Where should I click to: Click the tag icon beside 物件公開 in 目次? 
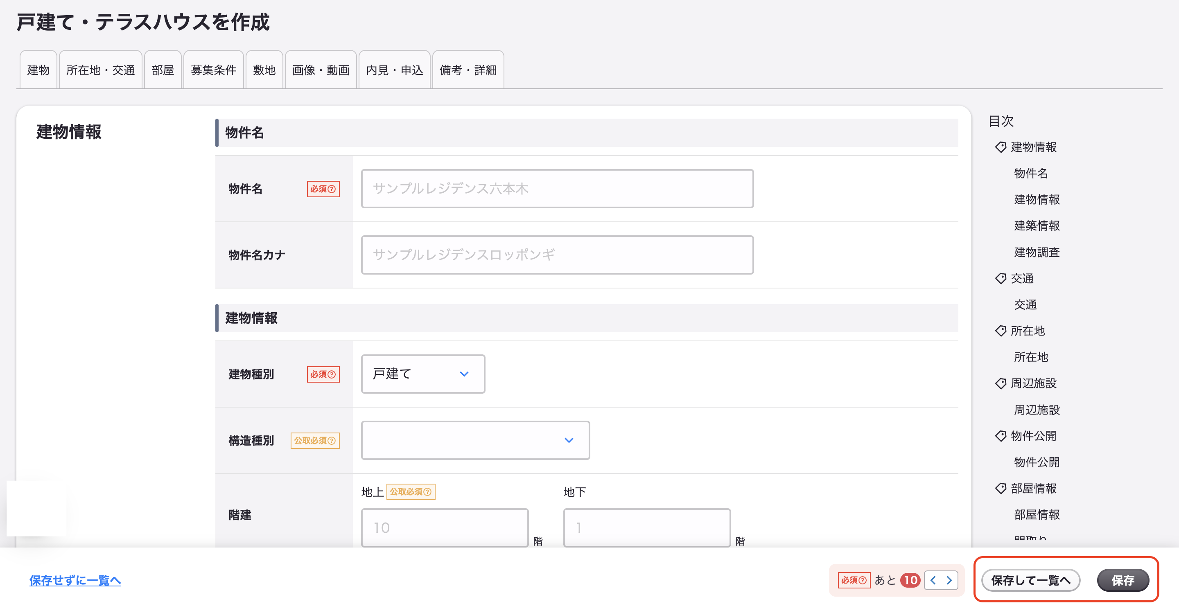1001,435
